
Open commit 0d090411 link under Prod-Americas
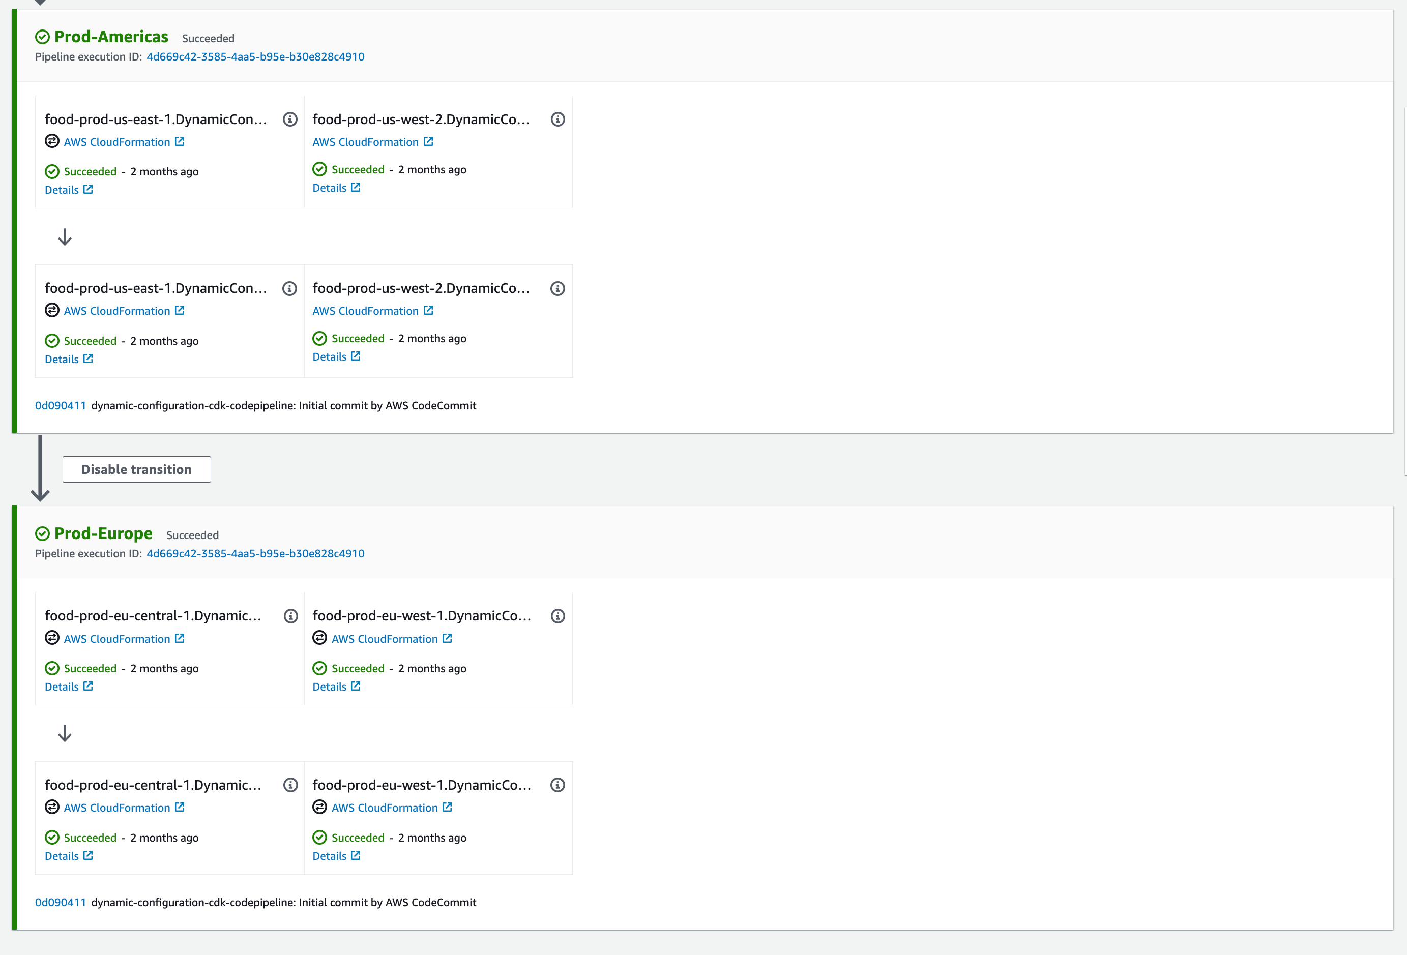(61, 405)
